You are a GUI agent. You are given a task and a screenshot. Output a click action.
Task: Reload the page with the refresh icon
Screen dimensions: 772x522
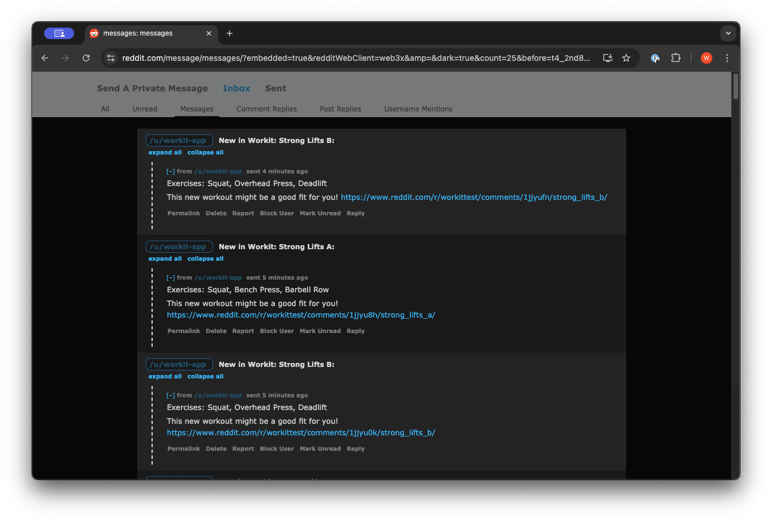[x=86, y=58]
